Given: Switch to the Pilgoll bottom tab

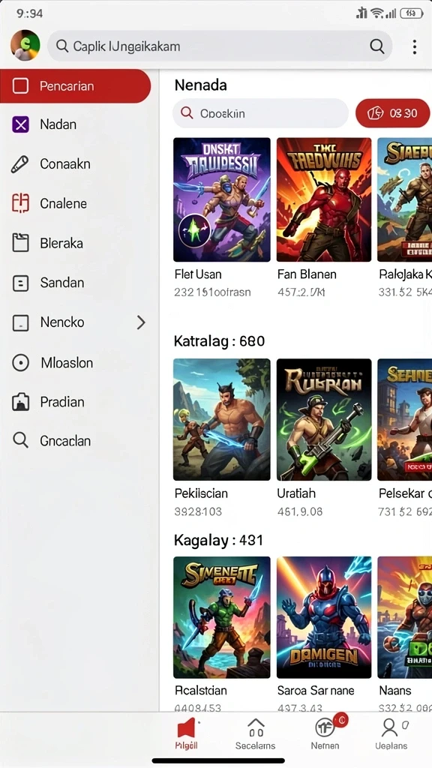Looking at the screenshot, I should pyautogui.click(x=187, y=733).
